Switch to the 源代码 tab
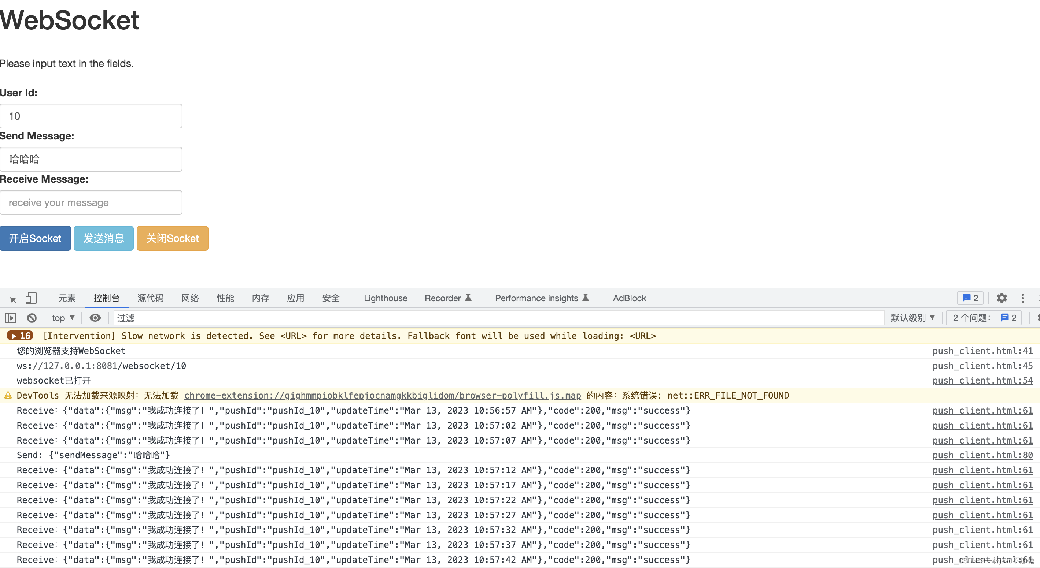 pos(151,298)
